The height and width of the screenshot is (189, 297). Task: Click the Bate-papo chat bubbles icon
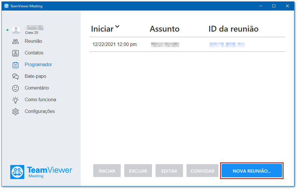[x=15, y=77]
